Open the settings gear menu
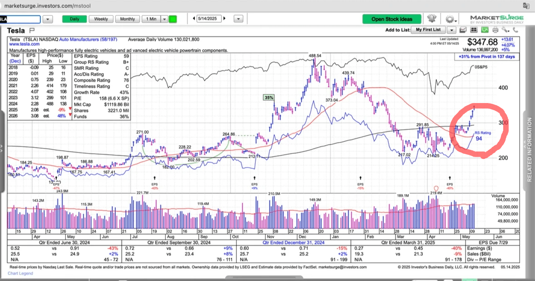The width and height of the screenshot is (535, 281). coord(450,19)
